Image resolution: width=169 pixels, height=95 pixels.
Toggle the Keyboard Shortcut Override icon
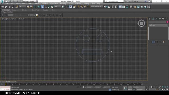tap(71, 7)
